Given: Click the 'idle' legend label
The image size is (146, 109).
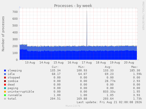Looking at the screenshot, I should coord(11,74).
